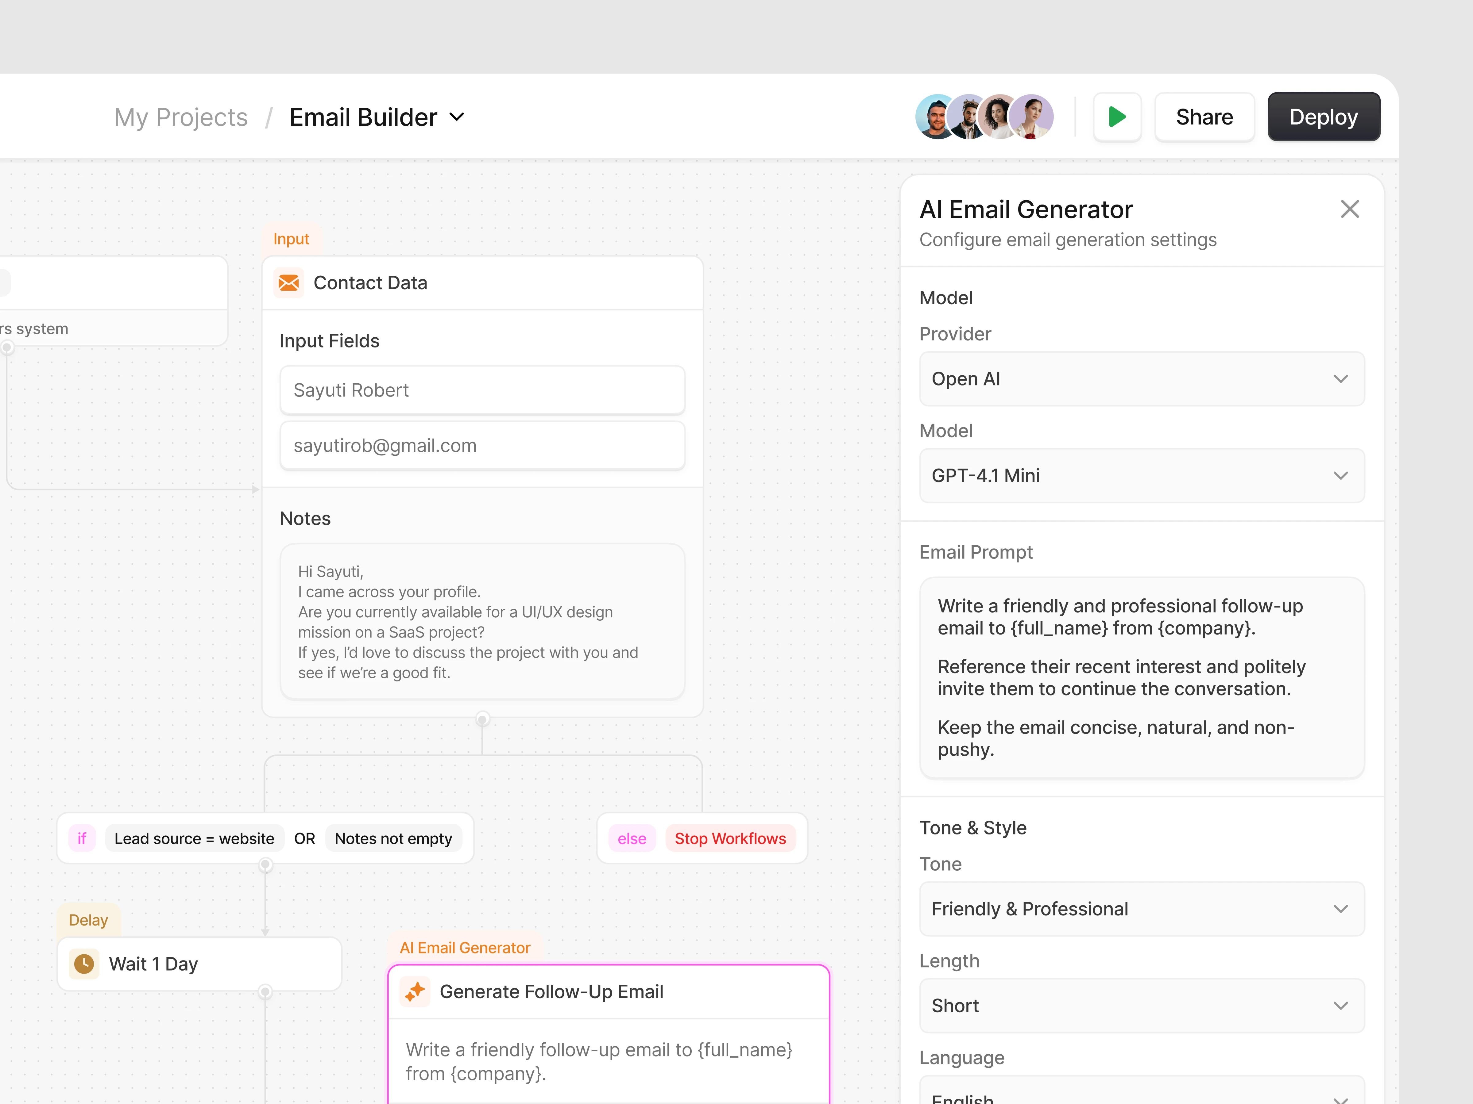Click the connector dot under the if condition
This screenshot has width=1473, height=1104.
(265, 864)
